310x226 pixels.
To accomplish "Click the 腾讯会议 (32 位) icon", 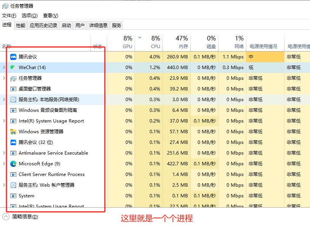I will click(x=13, y=142).
